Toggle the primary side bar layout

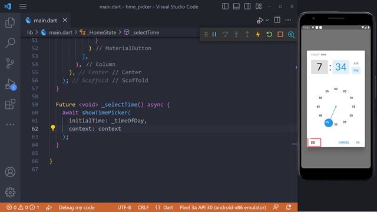[225, 6]
